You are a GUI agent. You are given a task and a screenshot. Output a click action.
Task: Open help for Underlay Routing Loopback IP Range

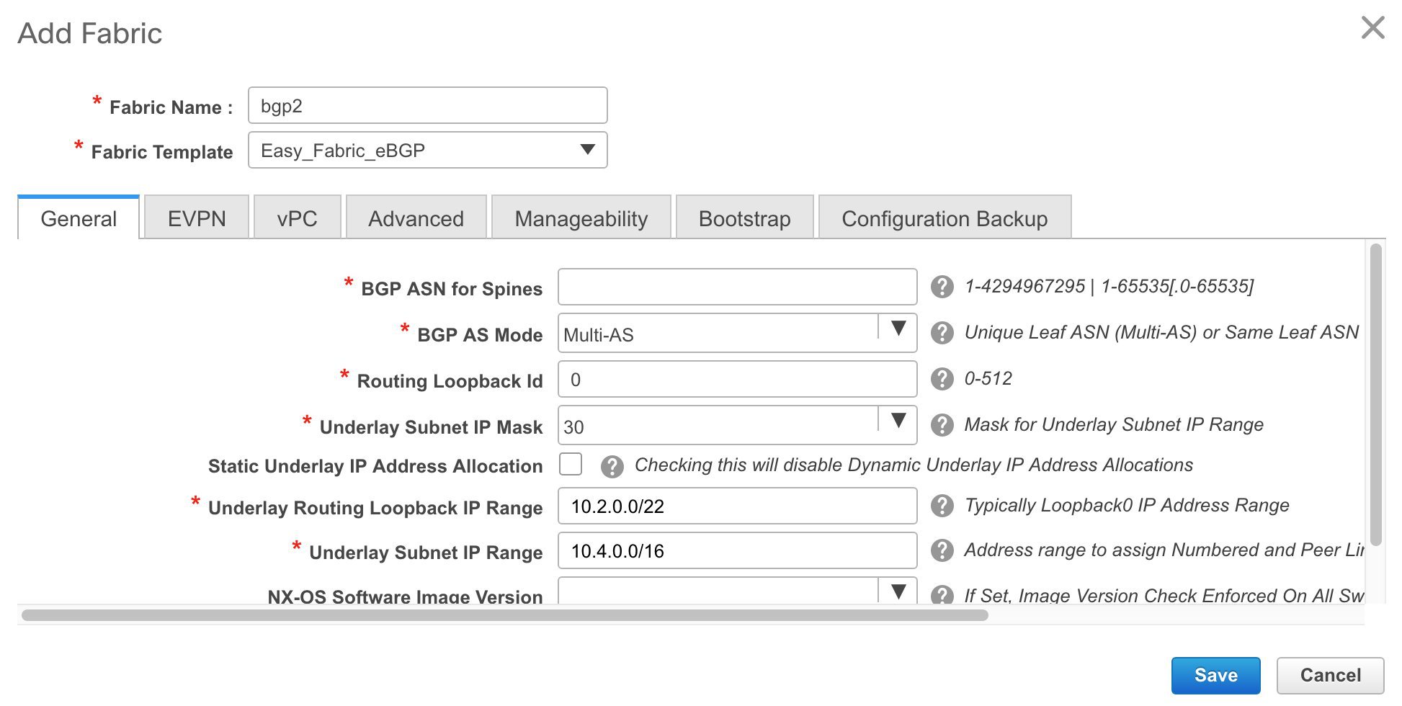942,505
